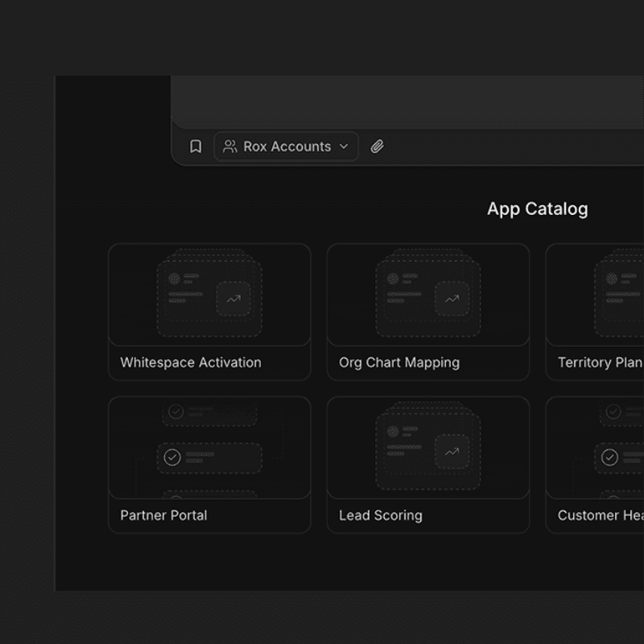The image size is (644, 644).
Task: Click the globe icon in Whitespace Activation card
Action: coord(174,279)
